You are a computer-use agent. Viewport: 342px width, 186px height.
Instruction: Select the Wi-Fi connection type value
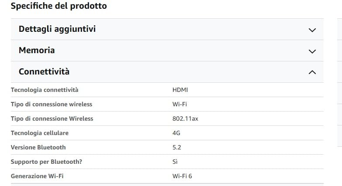[x=180, y=104]
